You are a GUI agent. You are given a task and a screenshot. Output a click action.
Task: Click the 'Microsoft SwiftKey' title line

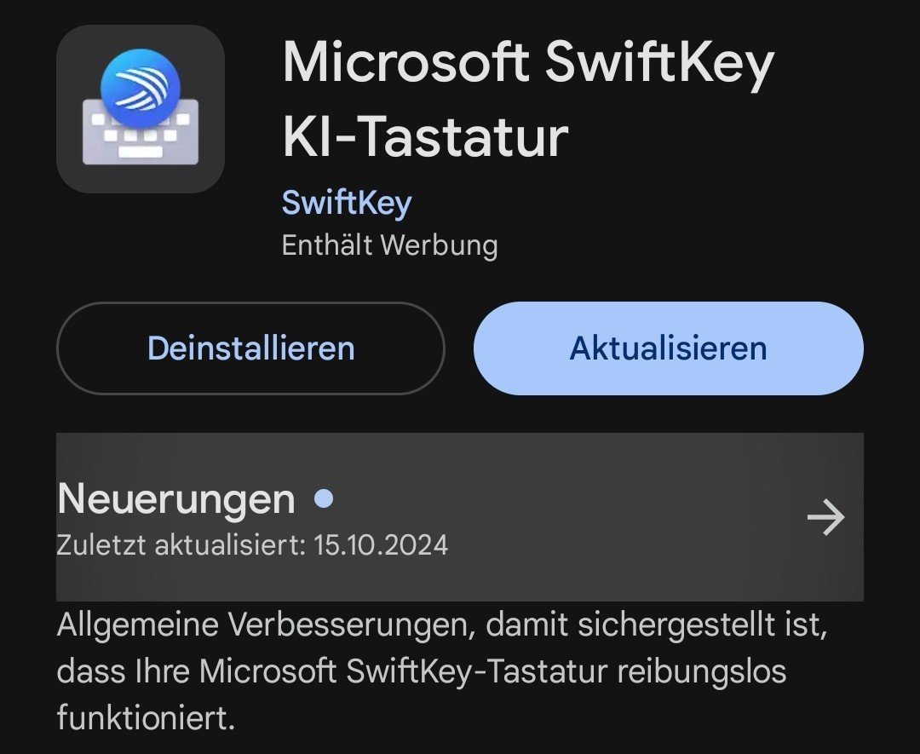pos(527,63)
